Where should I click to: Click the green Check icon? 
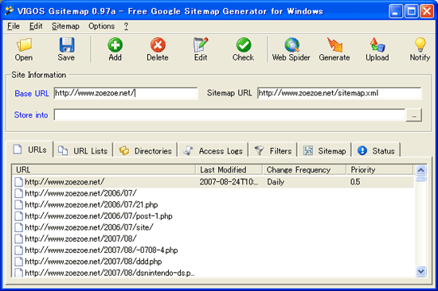pos(244,45)
